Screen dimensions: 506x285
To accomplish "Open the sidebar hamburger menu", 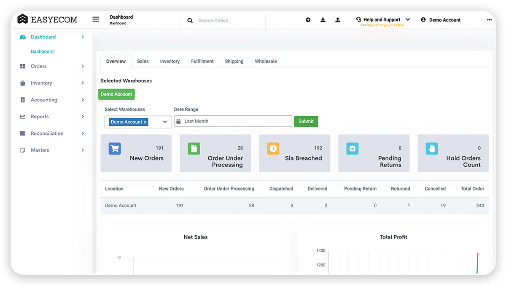I will click(x=96, y=19).
